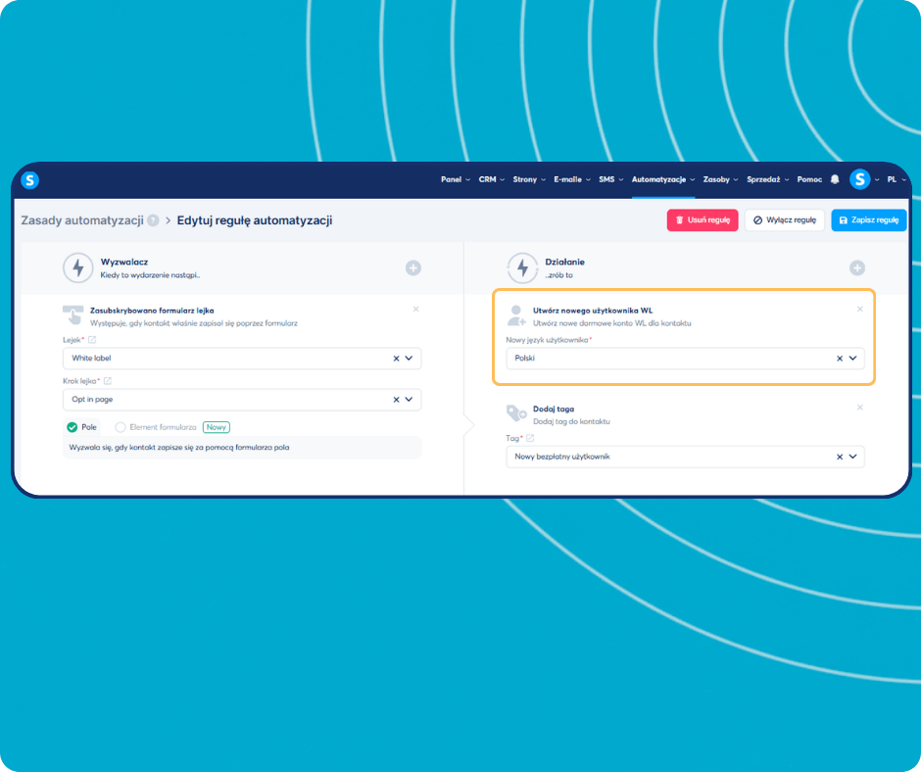Go back to Zasady automatyzacji breadcrumb

[82, 220]
